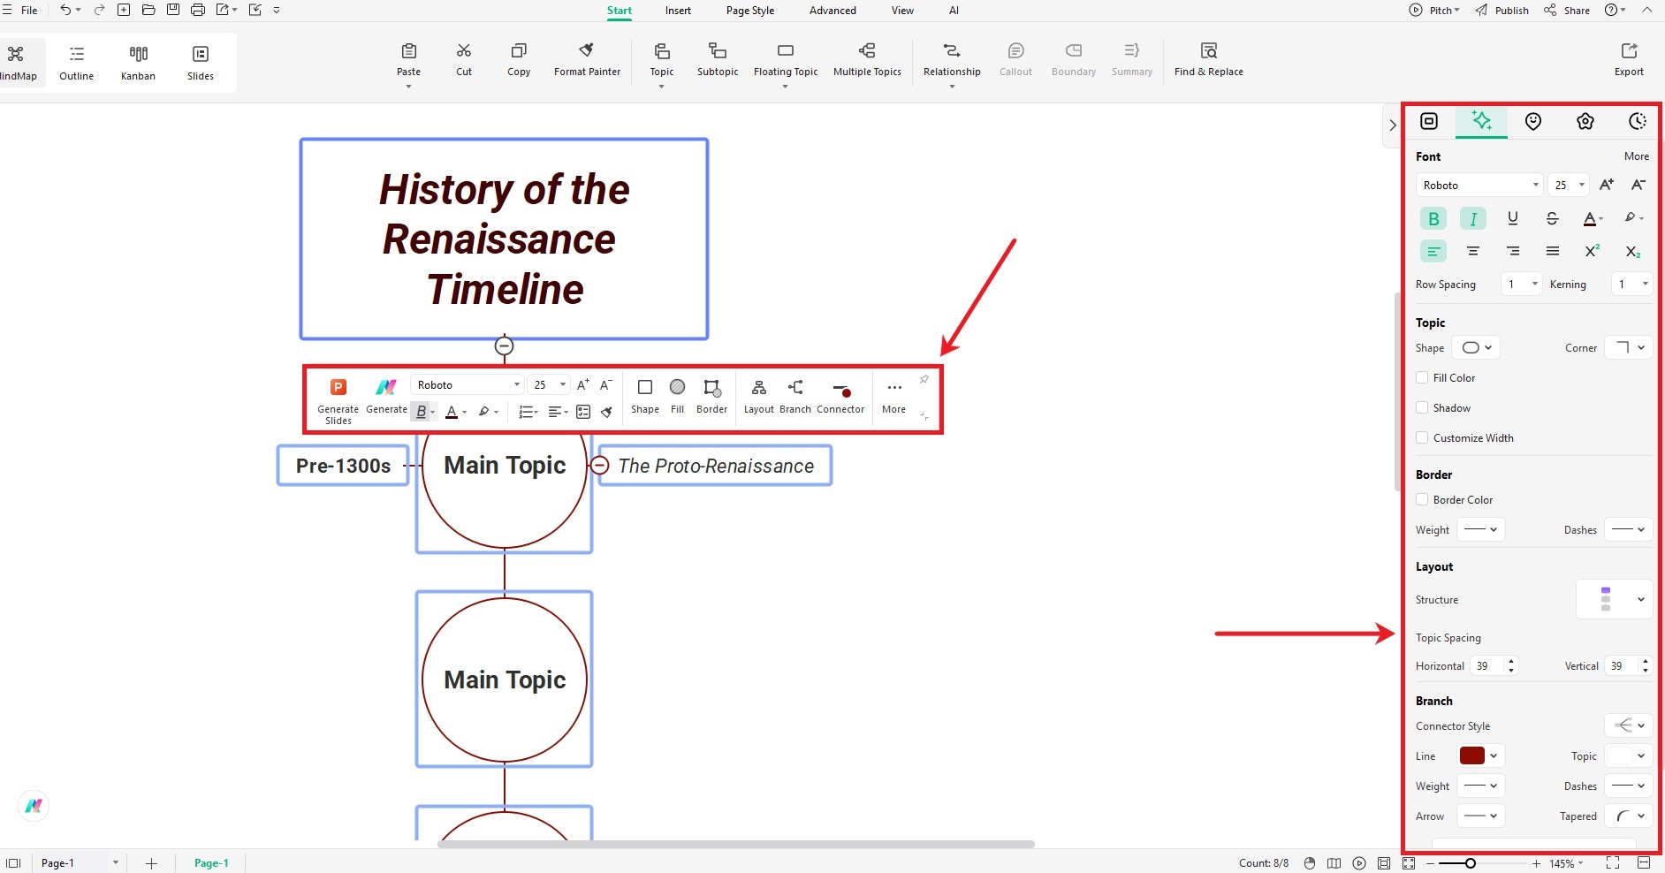1665x873 pixels.
Task: Add a Relationship line
Action: 952,59
